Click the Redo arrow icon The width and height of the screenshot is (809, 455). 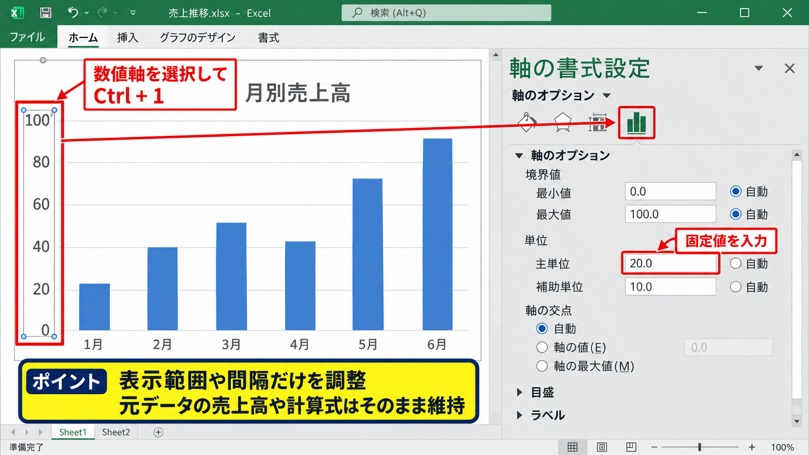[102, 13]
